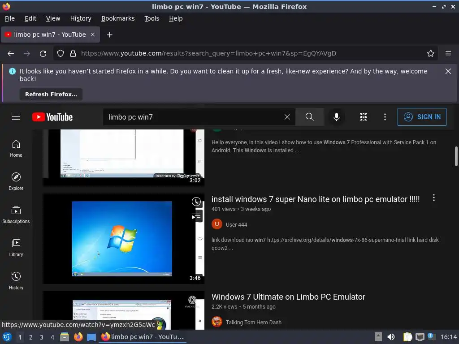
Task: Click the YouTube logo
Action: (52, 117)
